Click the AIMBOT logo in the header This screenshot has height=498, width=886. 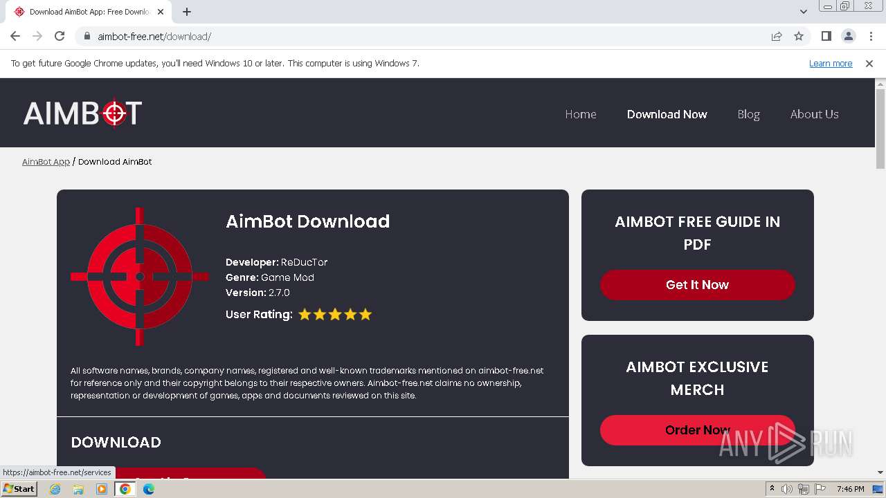[82, 113]
